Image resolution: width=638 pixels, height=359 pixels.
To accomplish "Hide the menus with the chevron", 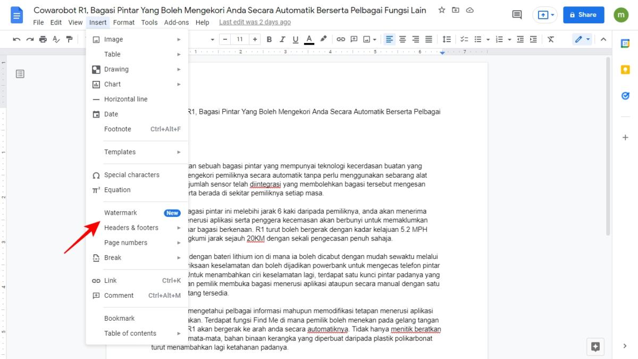I will pyautogui.click(x=603, y=39).
